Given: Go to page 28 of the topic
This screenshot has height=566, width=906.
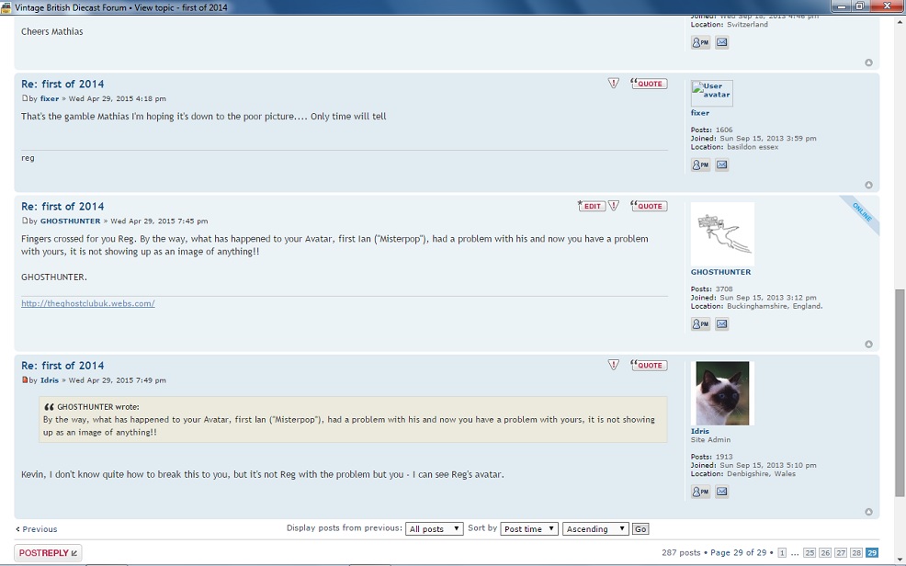Looking at the screenshot, I should tap(855, 553).
